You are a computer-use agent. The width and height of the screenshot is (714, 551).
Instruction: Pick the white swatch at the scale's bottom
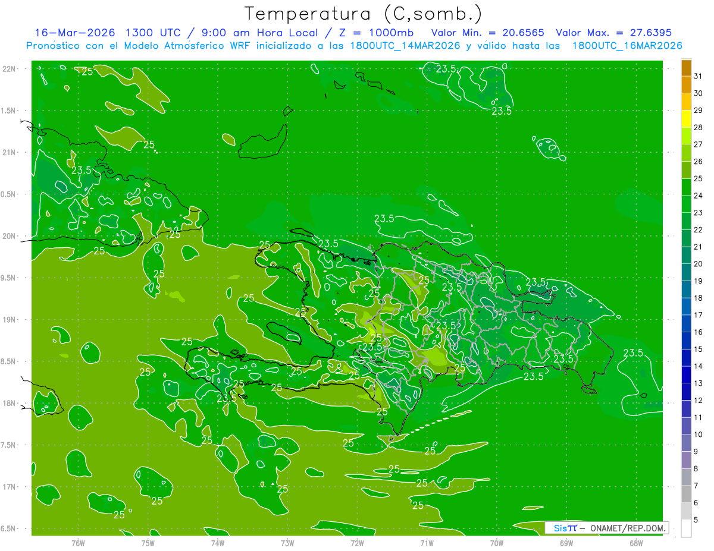click(686, 528)
